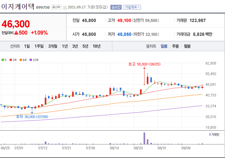Click the 62,808 price axis label

(211, 63)
